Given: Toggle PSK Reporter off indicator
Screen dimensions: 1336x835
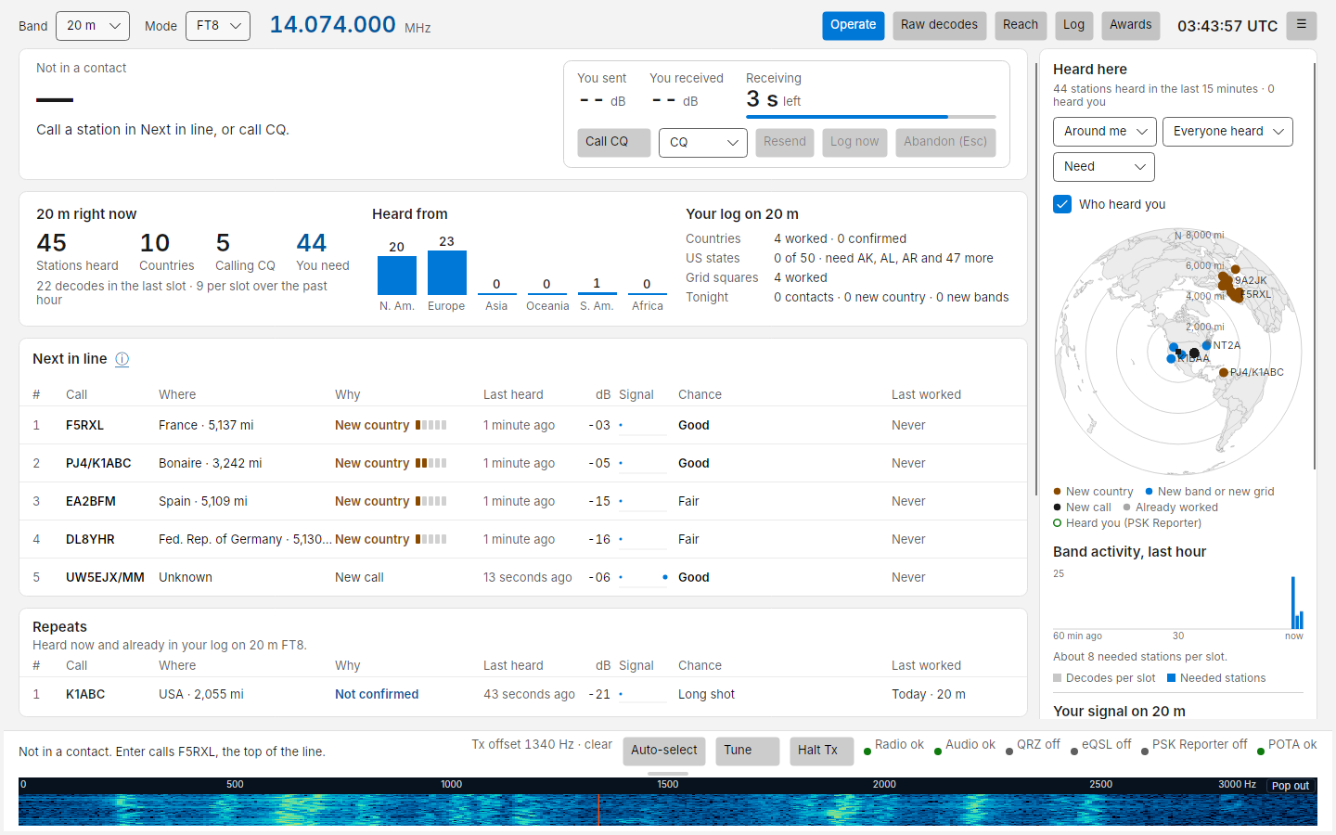Looking at the screenshot, I should [x=1194, y=745].
